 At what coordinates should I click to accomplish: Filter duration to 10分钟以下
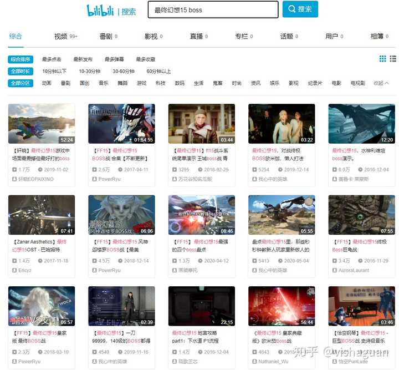click(x=54, y=72)
